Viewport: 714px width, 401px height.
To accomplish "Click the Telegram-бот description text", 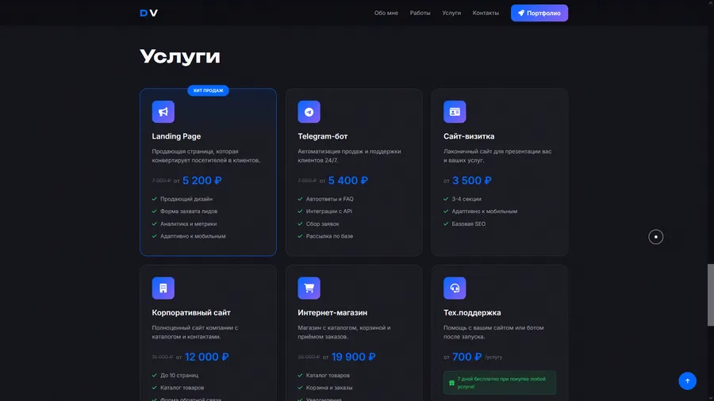I will click(349, 156).
